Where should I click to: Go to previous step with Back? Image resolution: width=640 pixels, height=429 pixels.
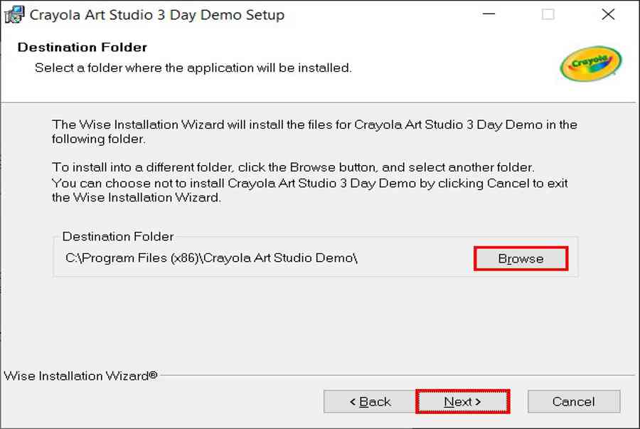[370, 402]
